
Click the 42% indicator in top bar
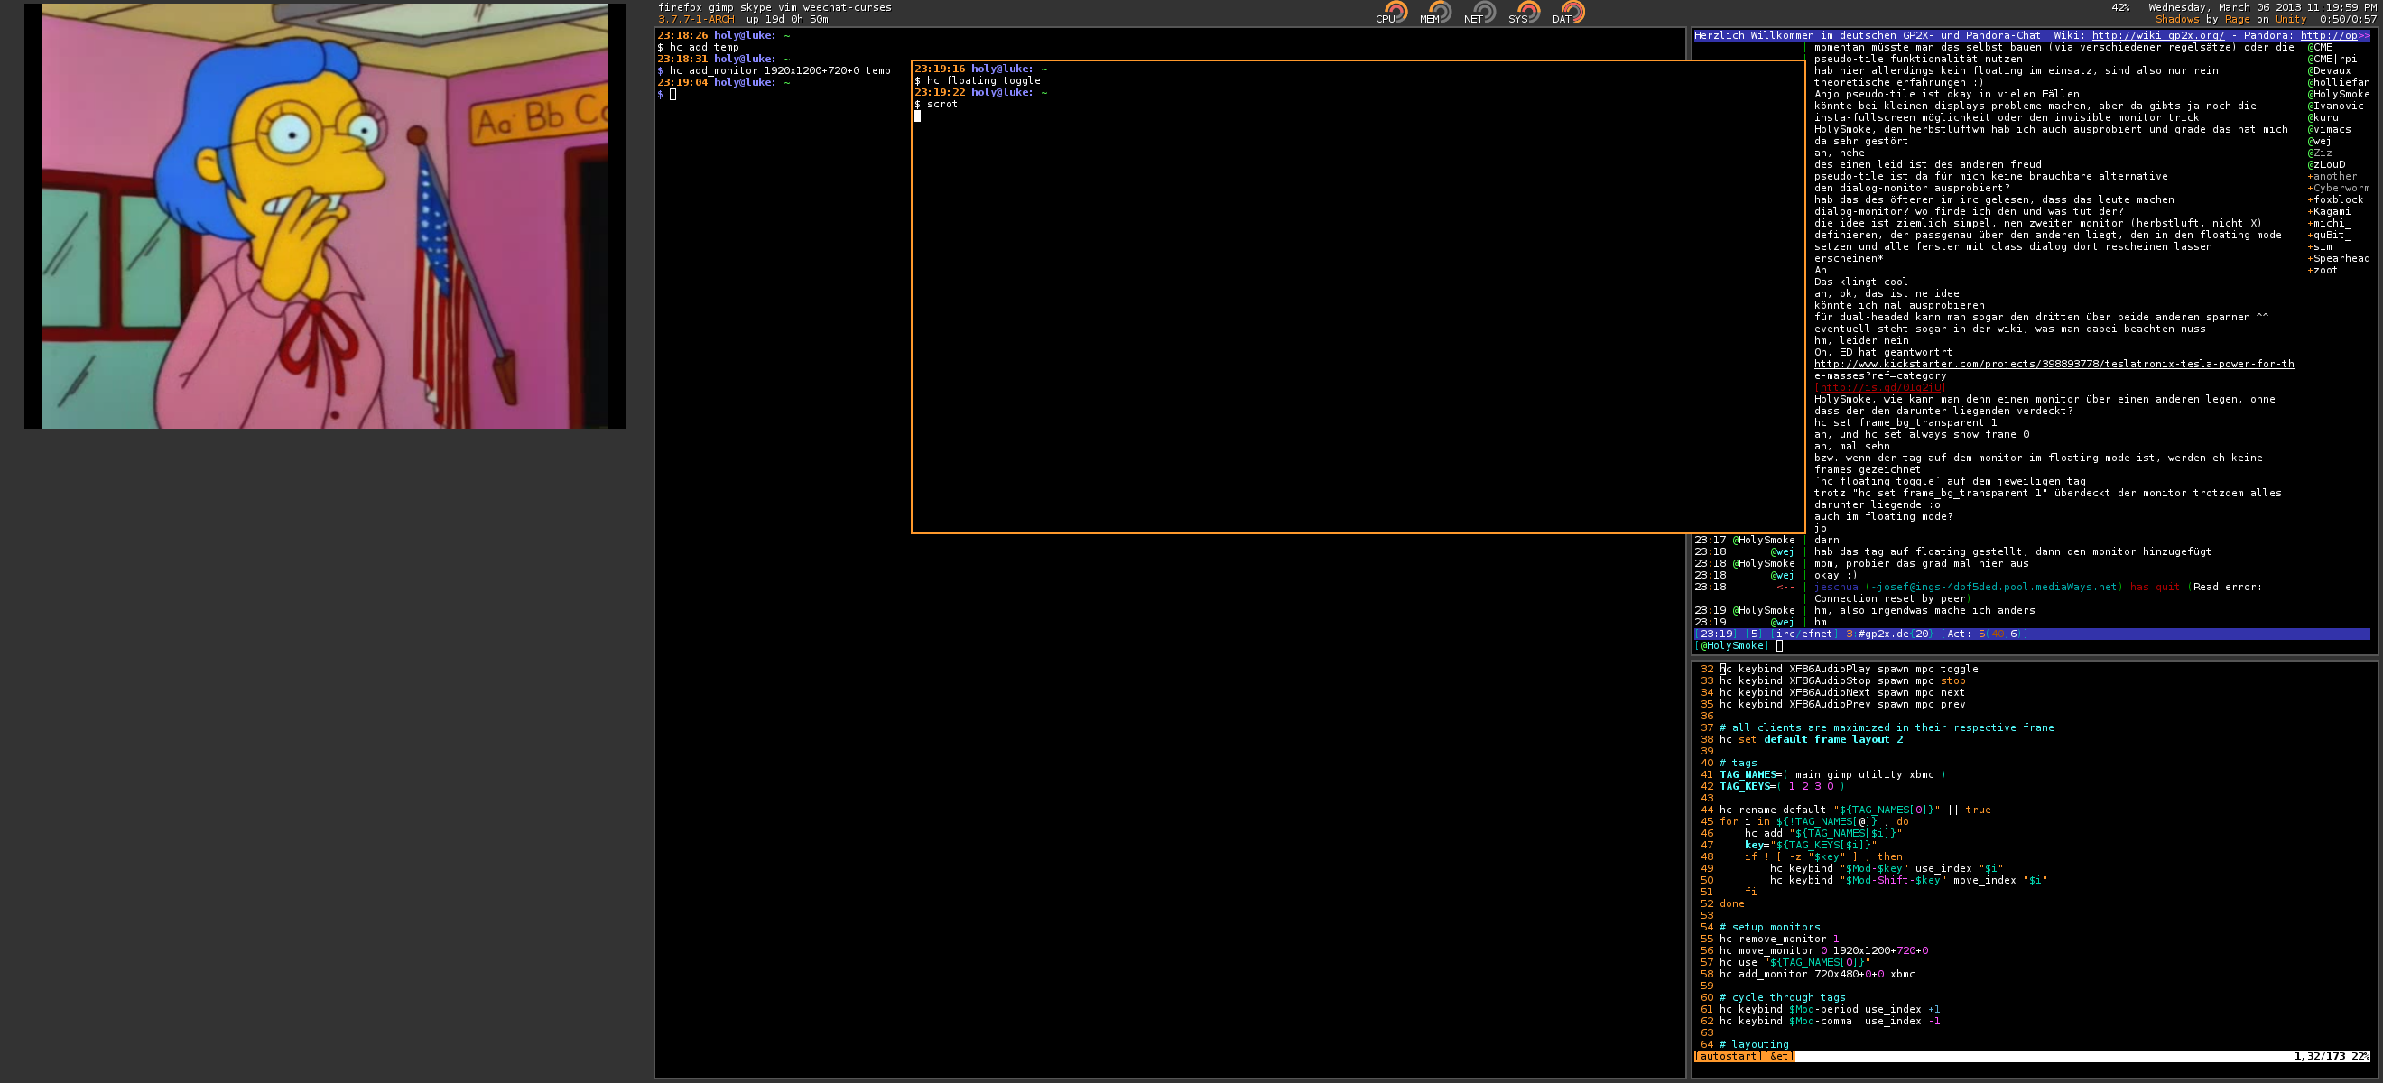click(x=2120, y=7)
